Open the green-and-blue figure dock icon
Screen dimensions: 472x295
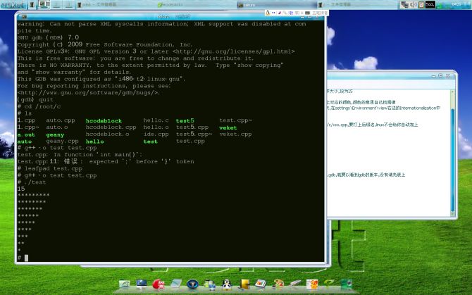pyautogui.click(x=209, y=284)
